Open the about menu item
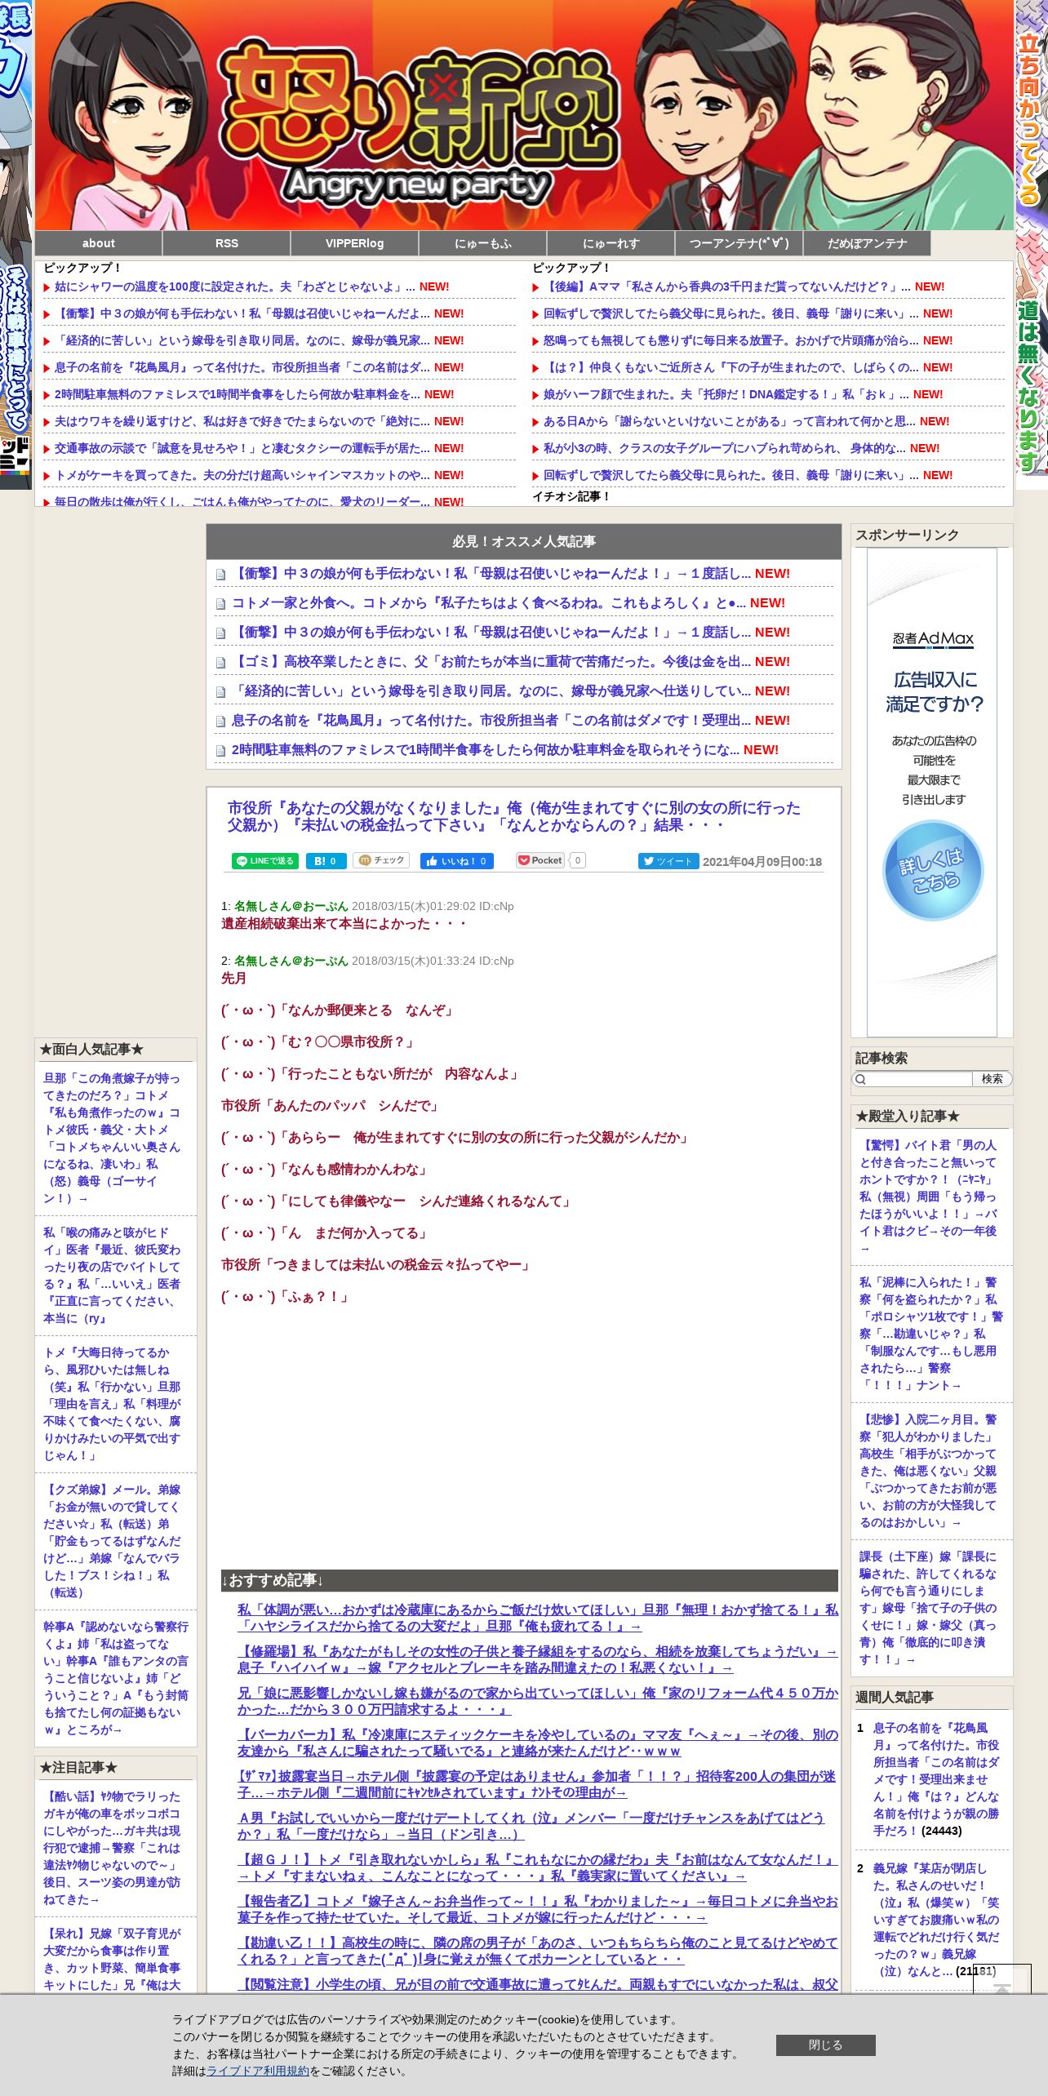1048x2096 pixels. [x=98, y=243]
